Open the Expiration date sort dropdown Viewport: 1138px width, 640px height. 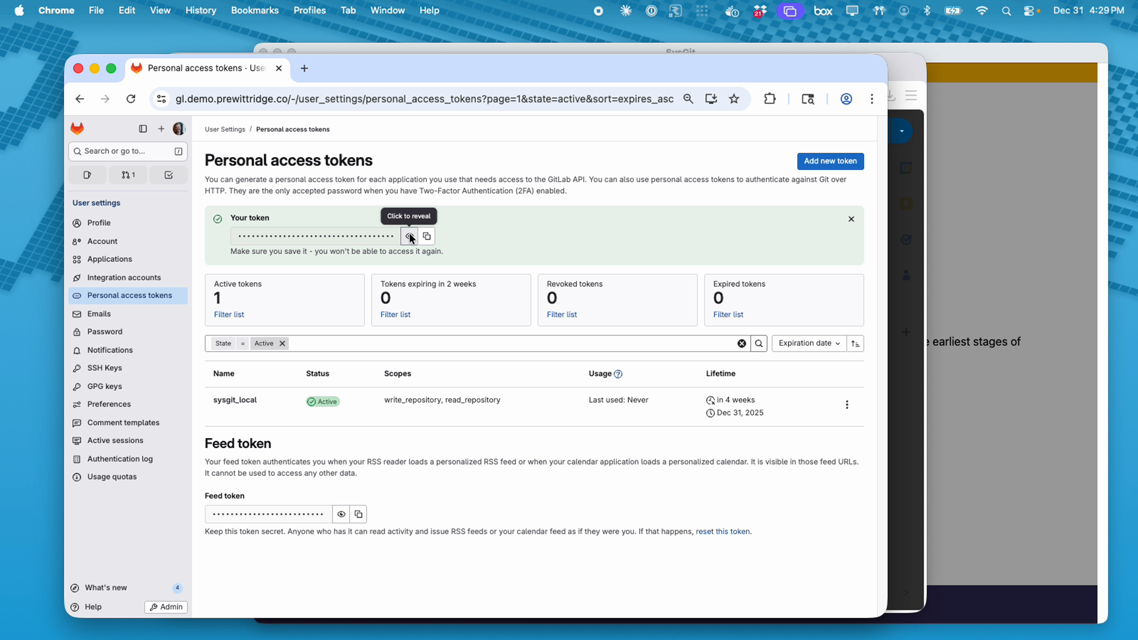click(809, 344)
